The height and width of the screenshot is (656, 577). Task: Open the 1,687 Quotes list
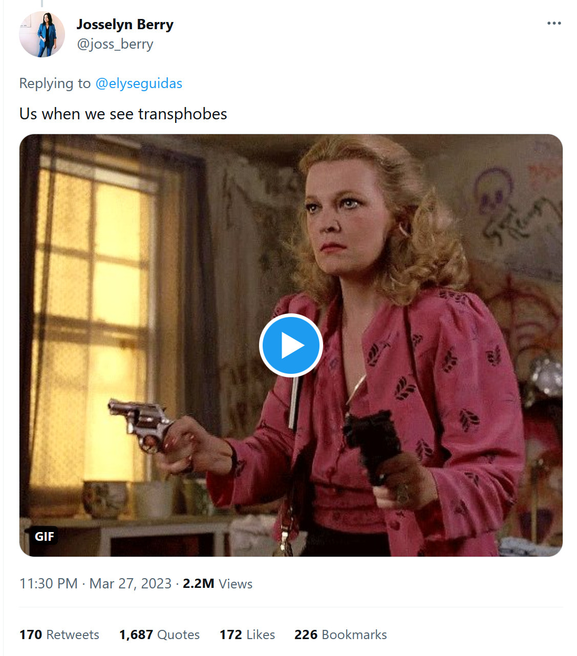159,635
